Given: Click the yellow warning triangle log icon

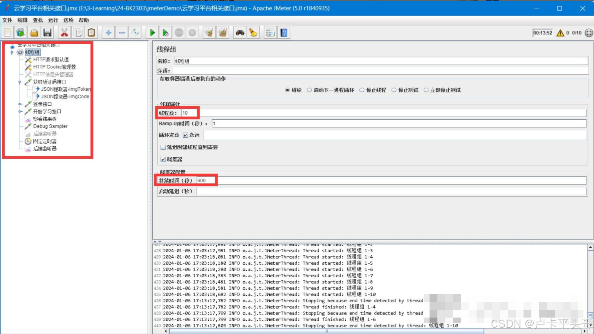Looking at the screenshot, I should tap(560, 33).
